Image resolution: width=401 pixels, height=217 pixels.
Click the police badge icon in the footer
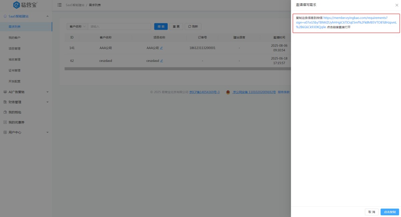228,92
